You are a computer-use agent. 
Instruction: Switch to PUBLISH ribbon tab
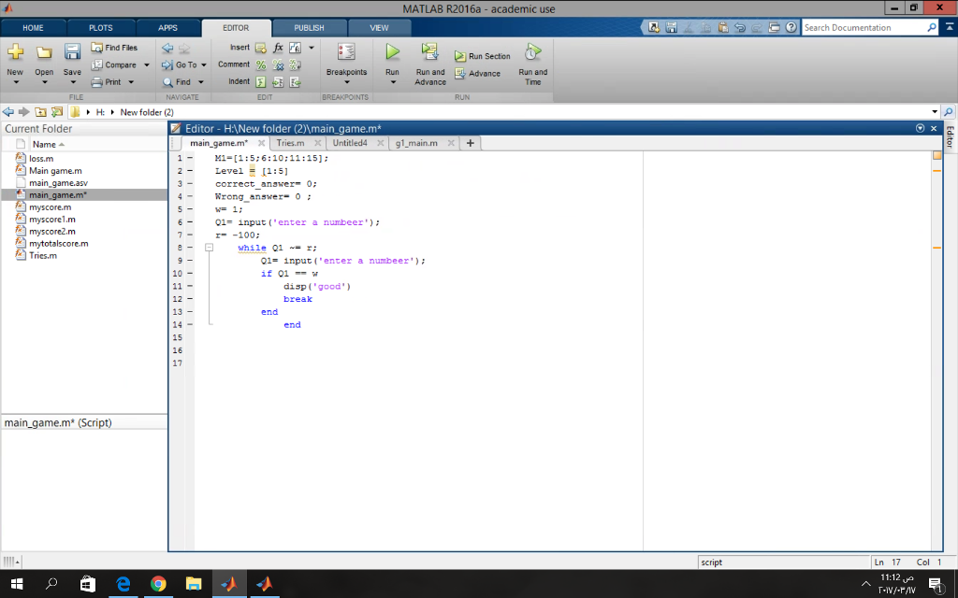pyautogui.click(x=309, y=28)
